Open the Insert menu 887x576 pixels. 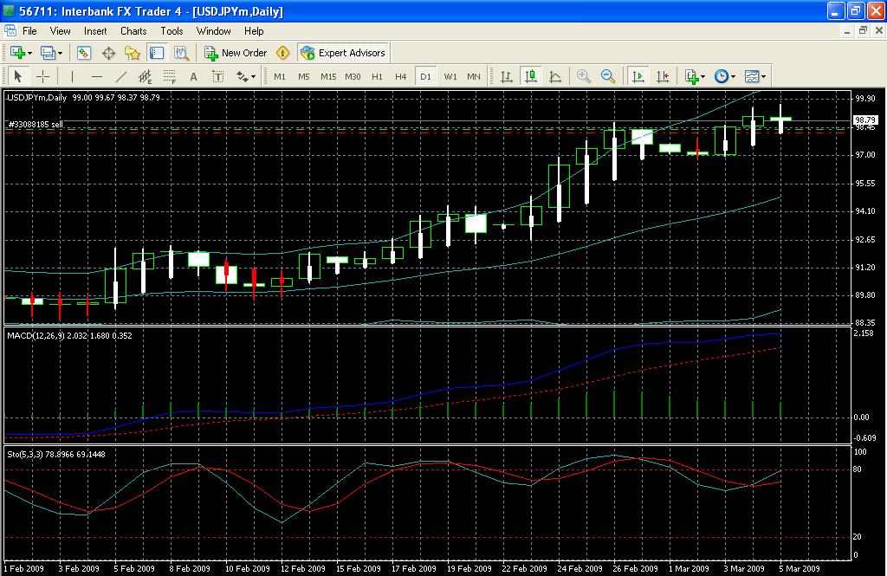coord(95,31)
